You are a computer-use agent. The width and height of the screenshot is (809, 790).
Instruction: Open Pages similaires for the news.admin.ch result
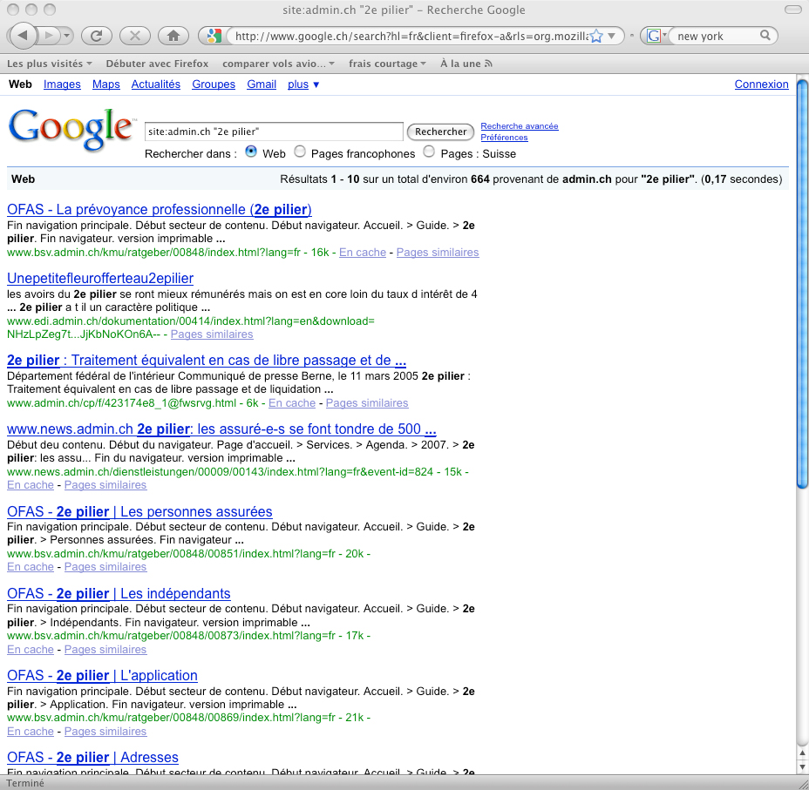click(105, 484)
